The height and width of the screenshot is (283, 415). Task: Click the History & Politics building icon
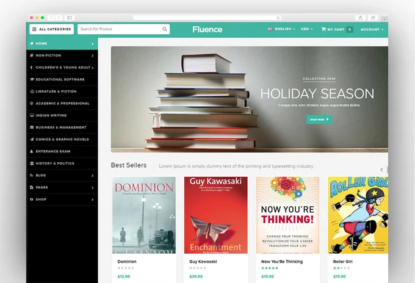click(x=32, y=163)
